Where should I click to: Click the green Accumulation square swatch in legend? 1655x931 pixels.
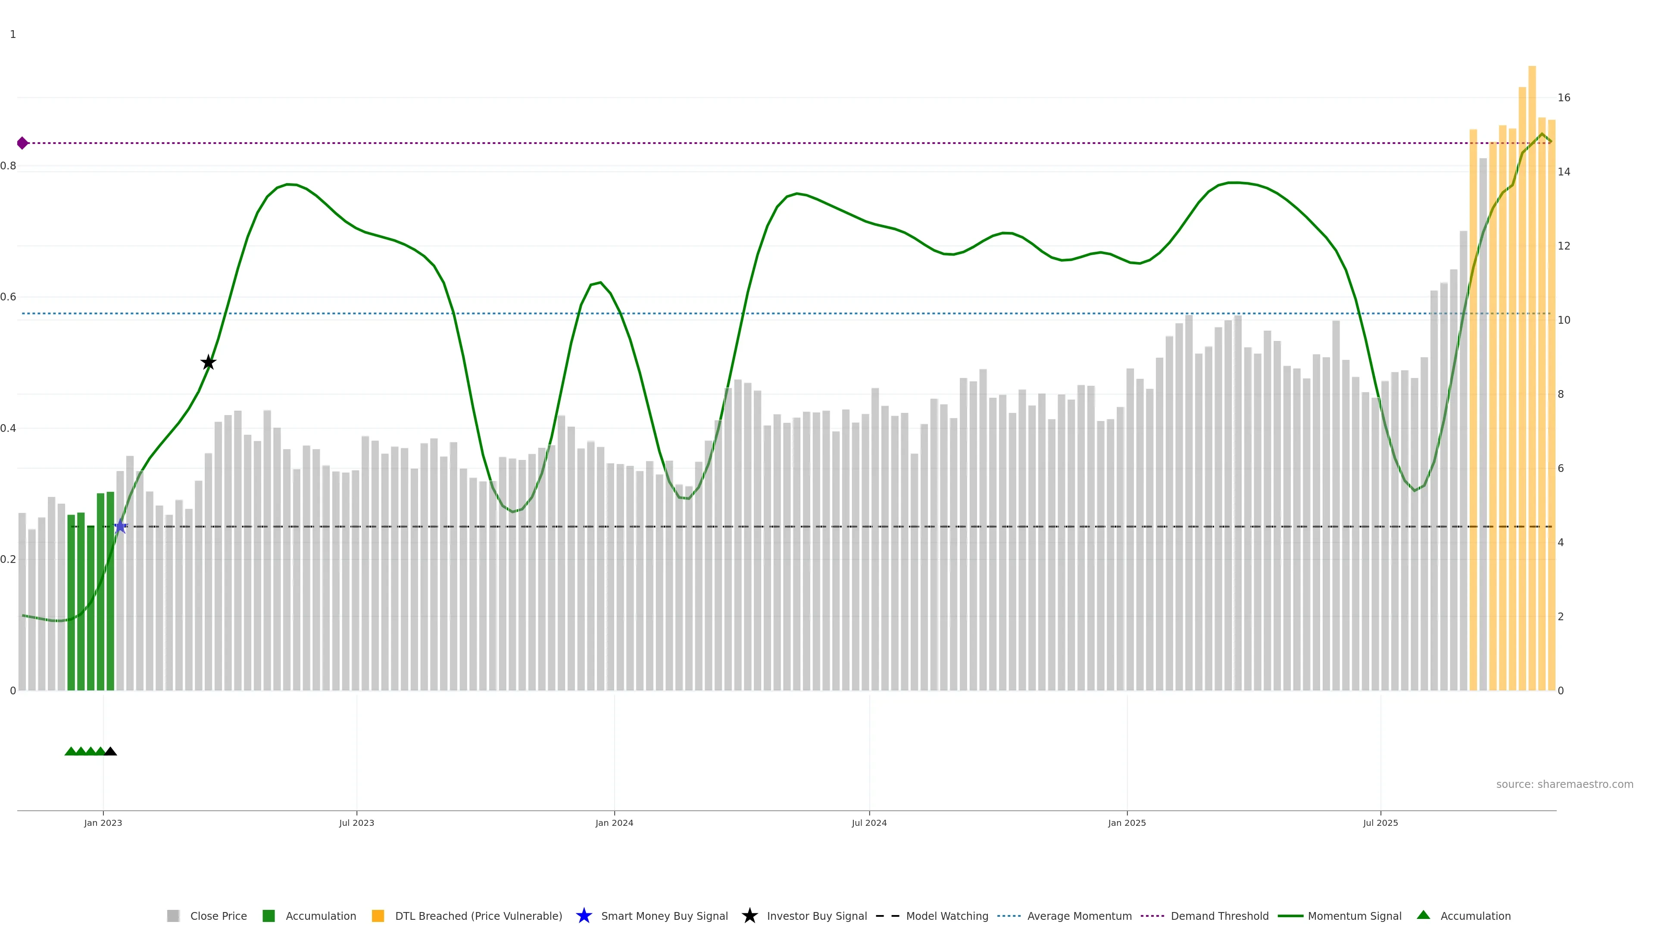(x=269, y=916)
